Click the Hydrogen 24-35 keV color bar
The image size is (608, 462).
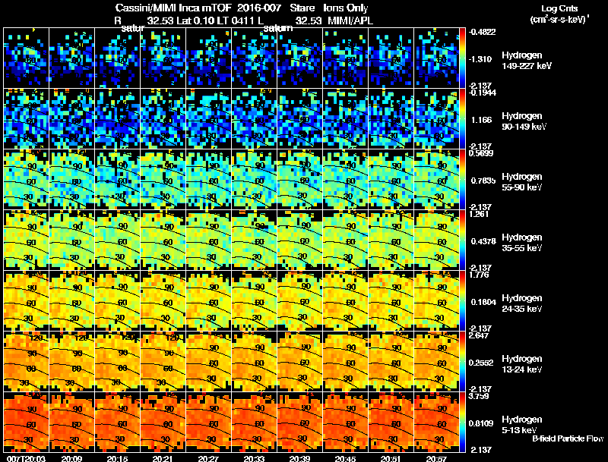pos(462,300)
